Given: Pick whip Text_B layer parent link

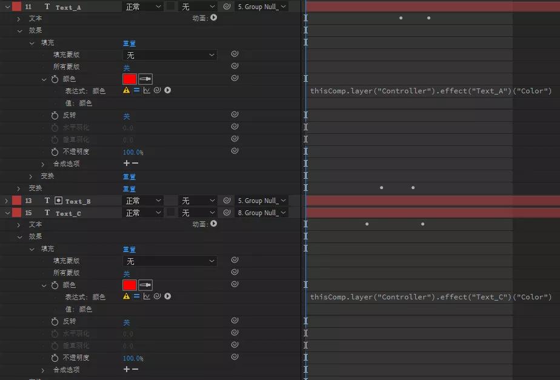Looking at the screenshot, I should [x=227, y=201].
